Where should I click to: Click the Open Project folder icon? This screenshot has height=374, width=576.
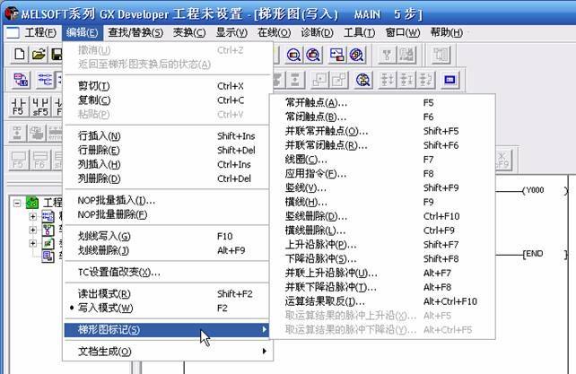tap(39, 54)
